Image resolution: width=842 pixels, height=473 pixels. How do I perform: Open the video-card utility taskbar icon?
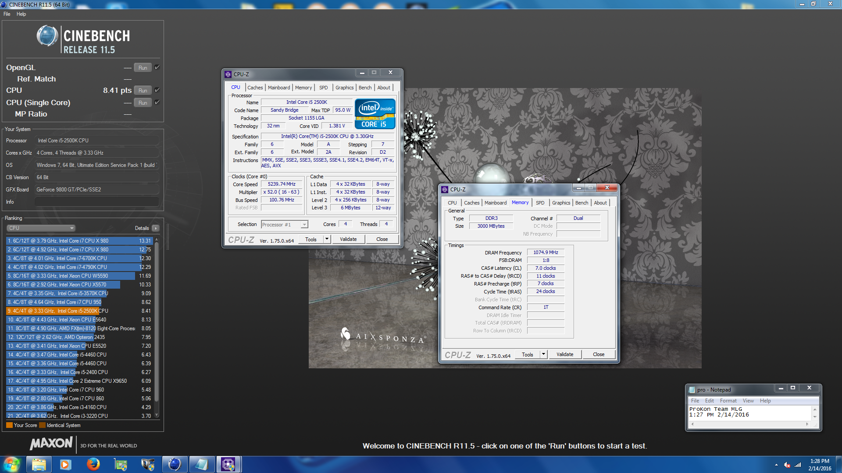pos(120,464)
